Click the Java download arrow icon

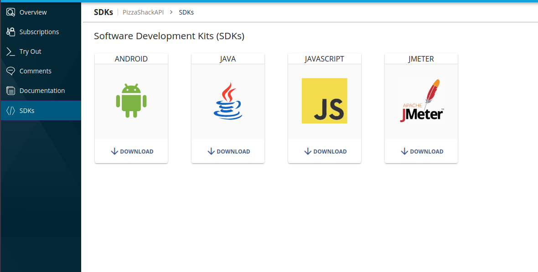pos(212,151)
